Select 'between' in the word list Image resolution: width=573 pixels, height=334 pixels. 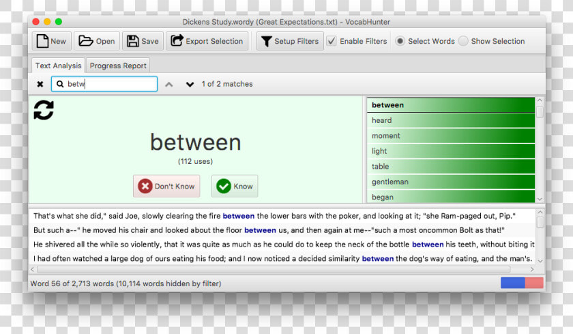click(451, 105)
